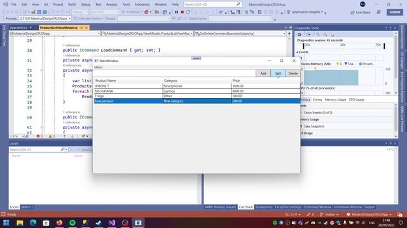Switch to the Breakpoints tab
The image size is (407, 228).
click(264, 207)
